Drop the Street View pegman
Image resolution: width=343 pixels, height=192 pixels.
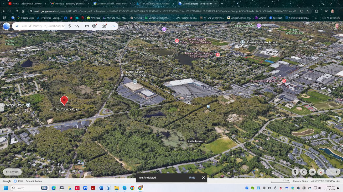[x=295, y=172]
